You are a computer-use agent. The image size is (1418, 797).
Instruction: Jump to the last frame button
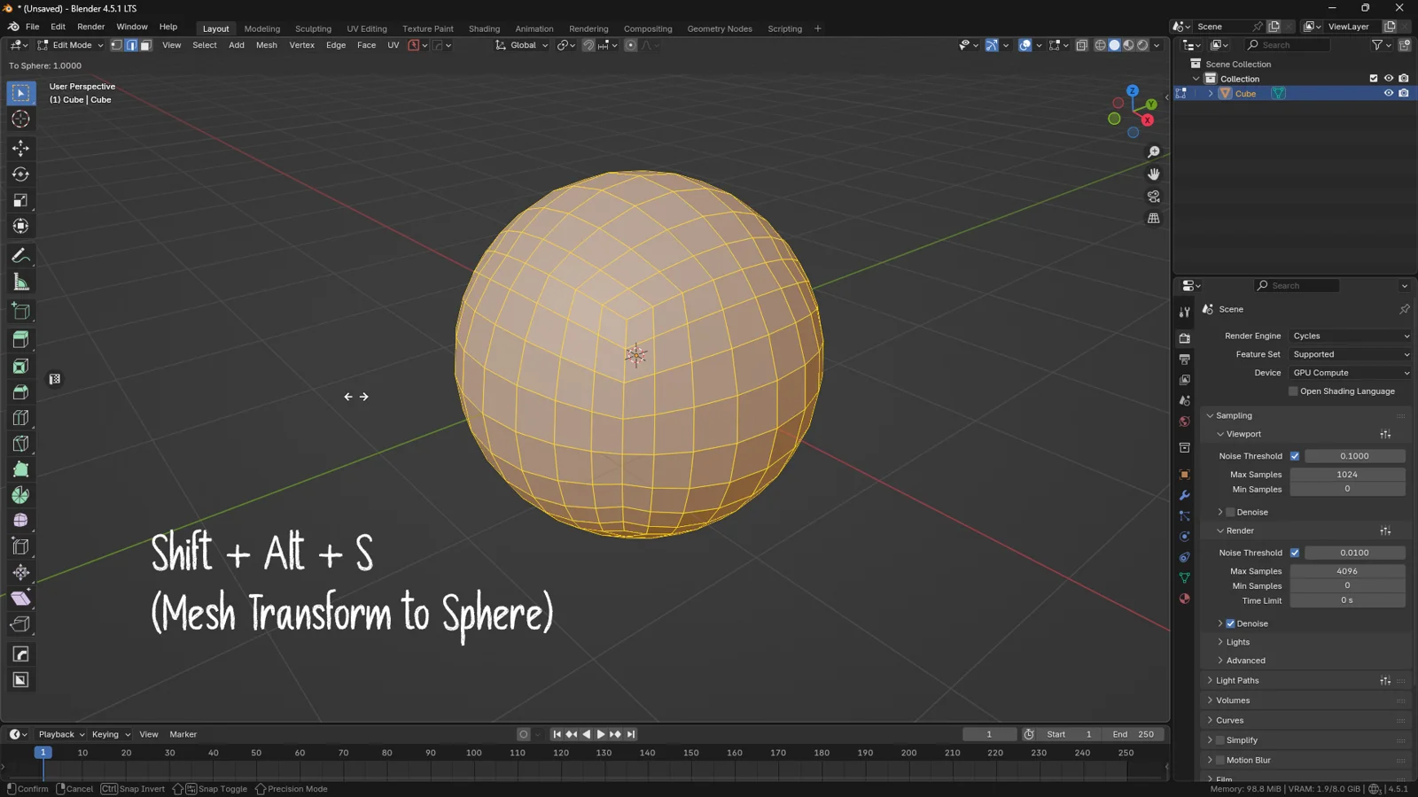631,734
